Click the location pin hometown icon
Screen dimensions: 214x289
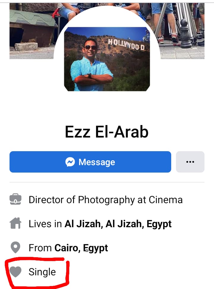tap(15, 247)
